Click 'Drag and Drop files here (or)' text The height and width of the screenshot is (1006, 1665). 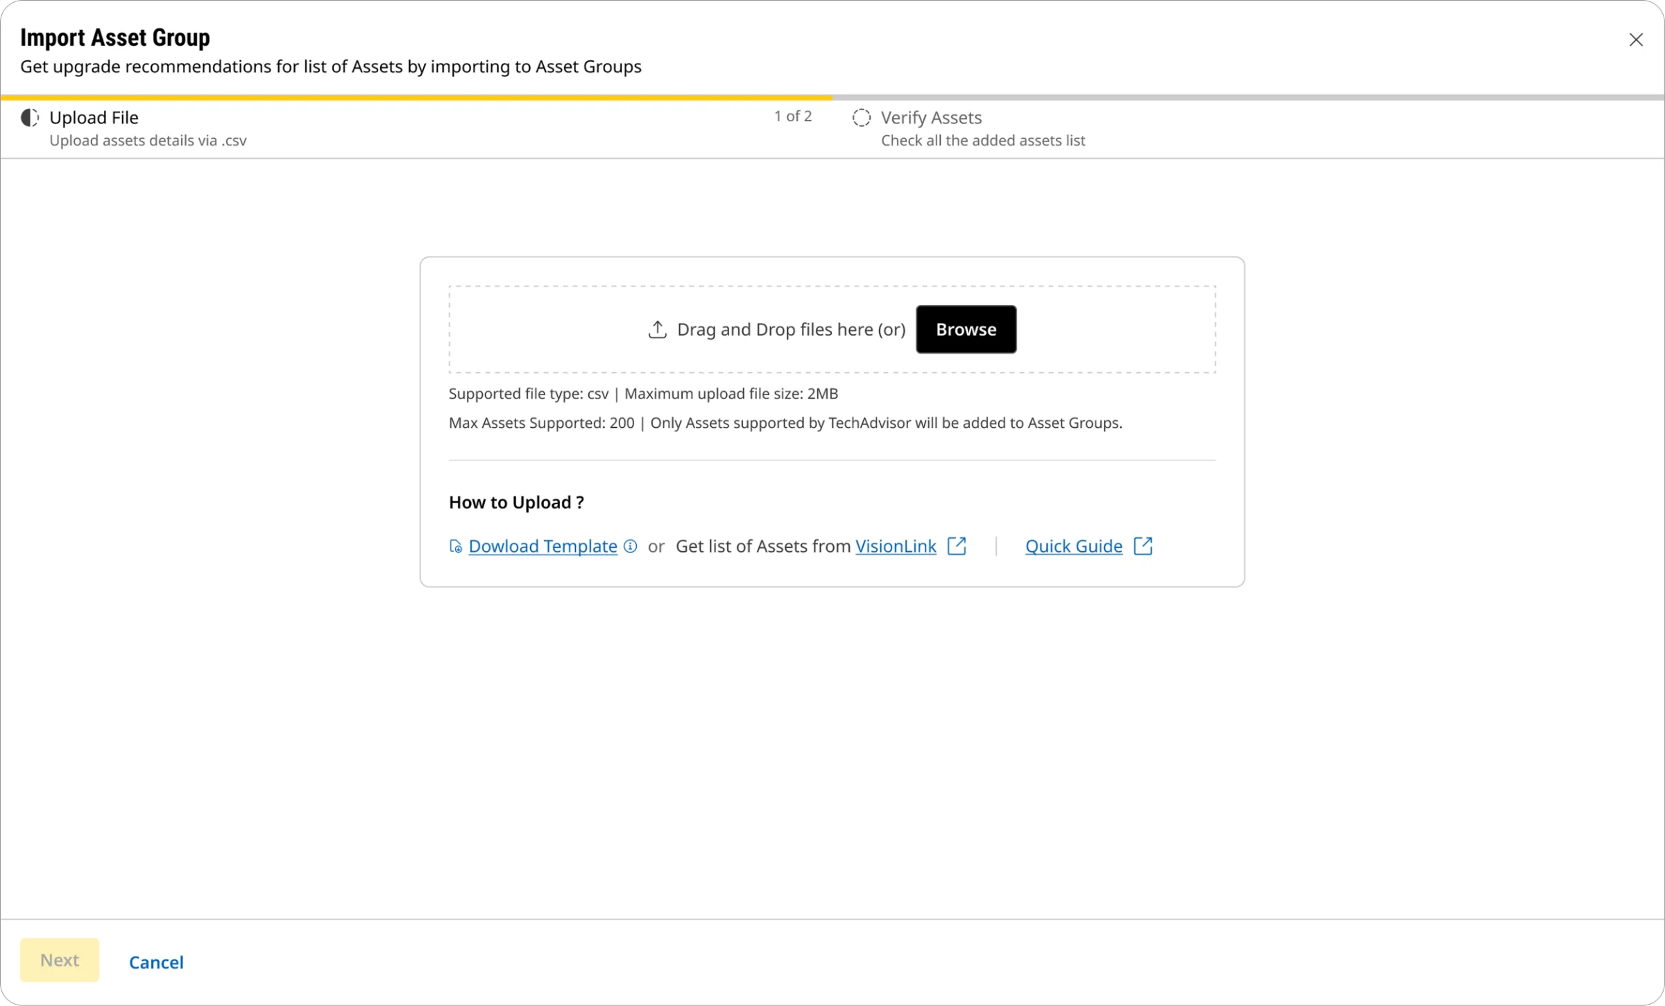791,329
